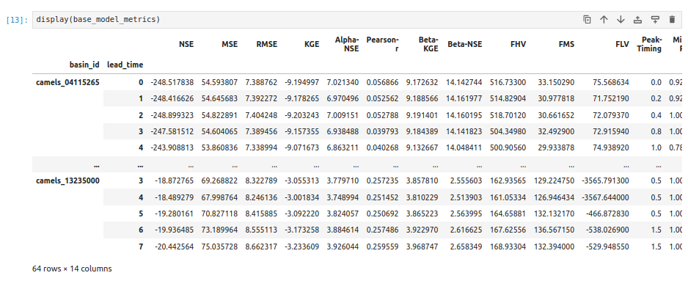Move cell down with the arrow icon
Image resolution: width=688 pixels, height=292 pixels.
621,19
